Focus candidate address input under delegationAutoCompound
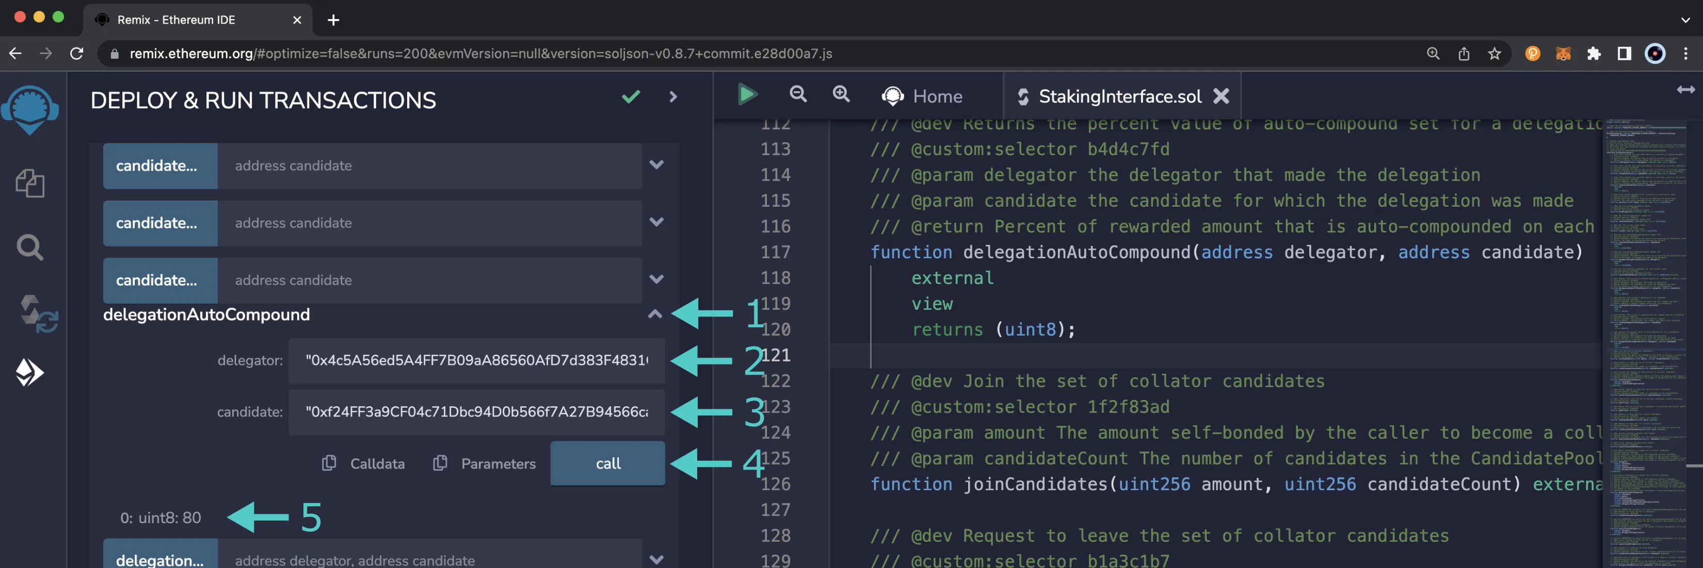 tap(477, 412)
